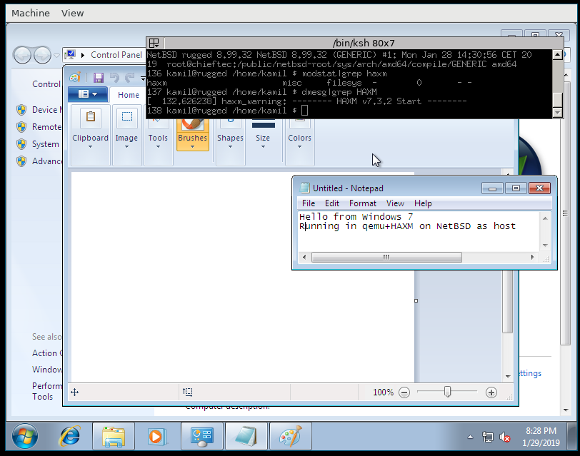580x456 pixels.
Task: Click the Zoom out minus button
Action: coord(404,392)
